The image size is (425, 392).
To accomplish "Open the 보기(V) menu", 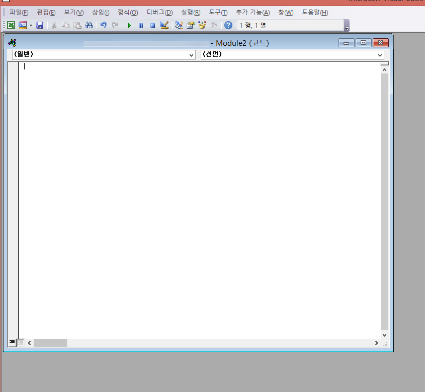I will click(74, 13).
